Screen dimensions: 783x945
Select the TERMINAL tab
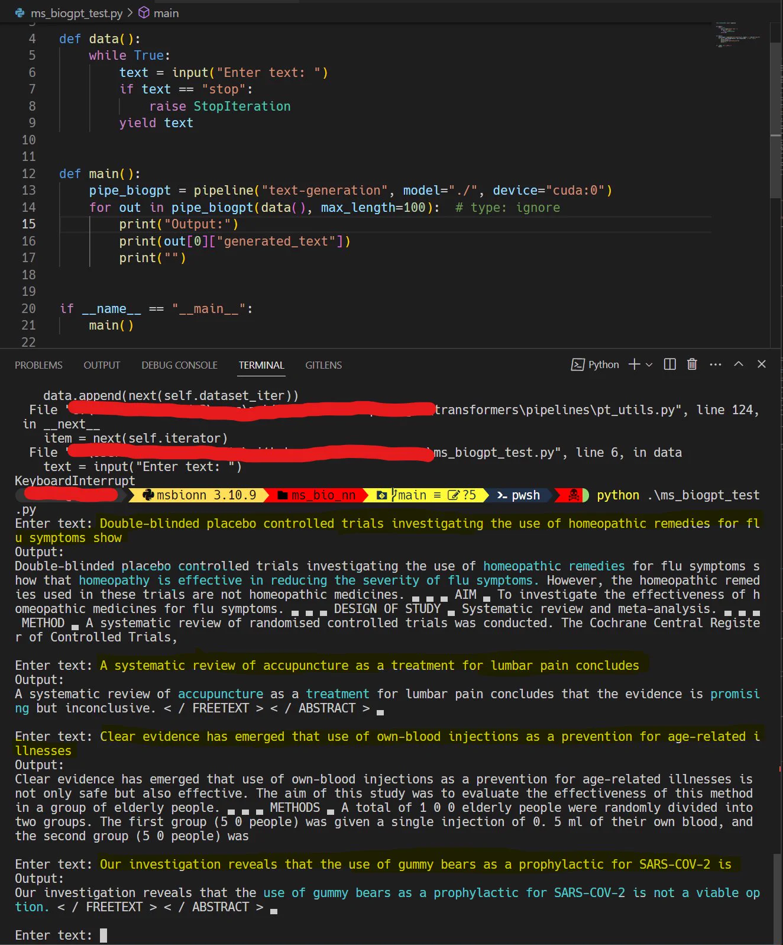261,365
